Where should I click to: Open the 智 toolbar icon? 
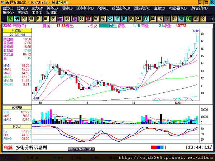coord(96,19)
